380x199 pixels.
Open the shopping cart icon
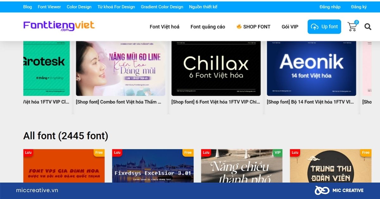(x=352, y=27)
